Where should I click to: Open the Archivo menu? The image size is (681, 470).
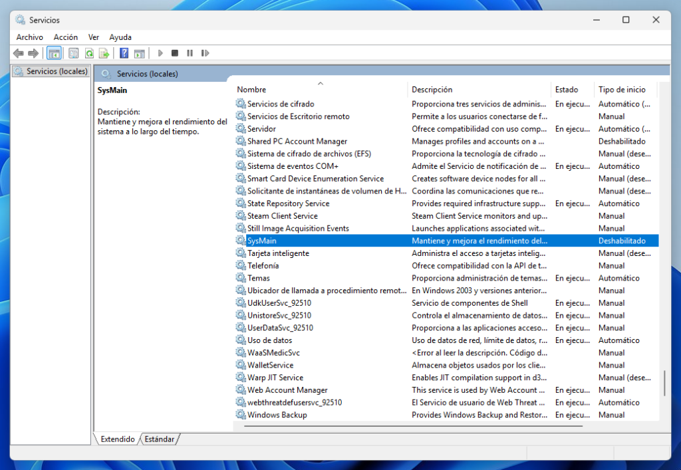pos(29,37)
